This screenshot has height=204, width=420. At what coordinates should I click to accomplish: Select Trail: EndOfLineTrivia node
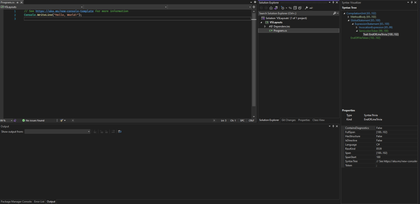[381, 34]
